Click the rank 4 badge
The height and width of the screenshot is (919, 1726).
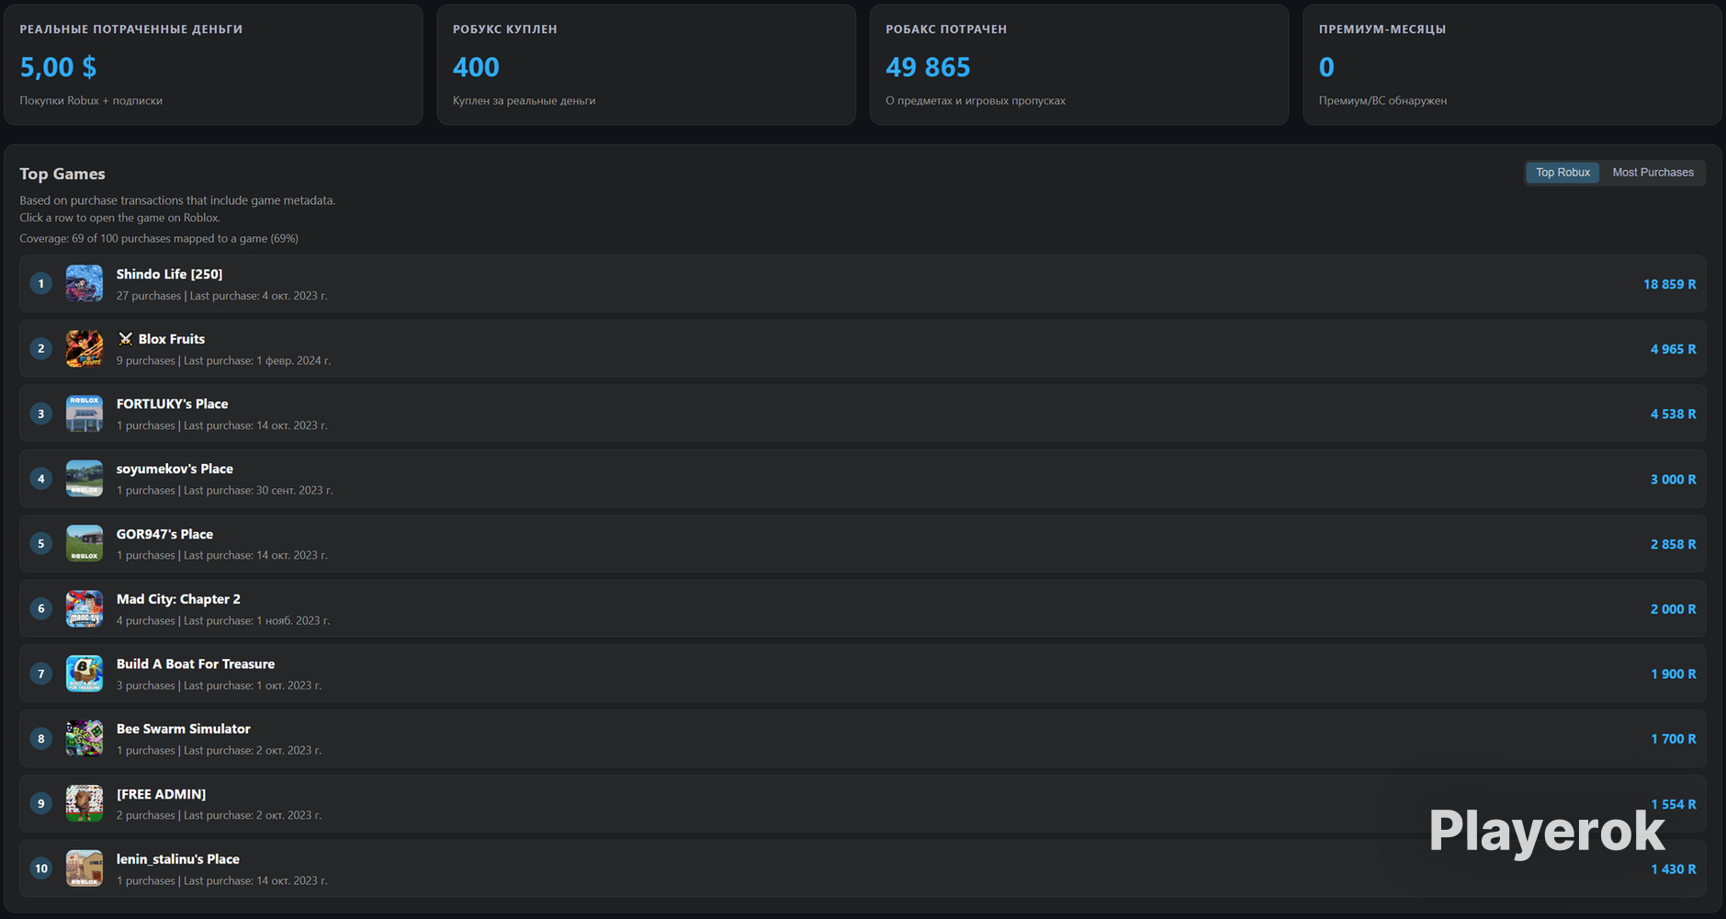pos(40,479)
